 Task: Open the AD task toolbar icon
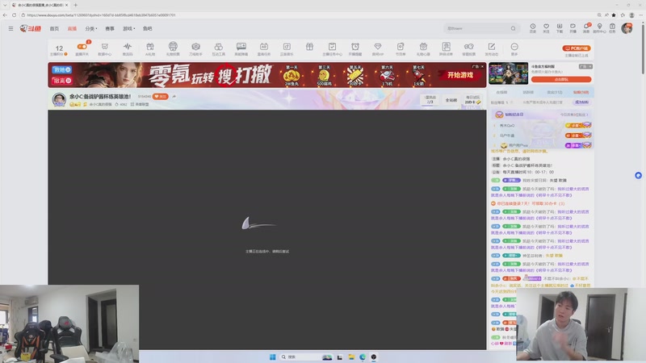(x=264, y=48)
